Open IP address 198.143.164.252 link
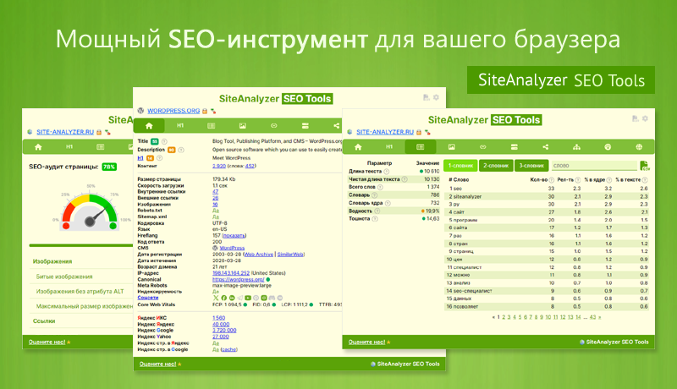This screenshot has height=389, width=677. pos(231,273)
